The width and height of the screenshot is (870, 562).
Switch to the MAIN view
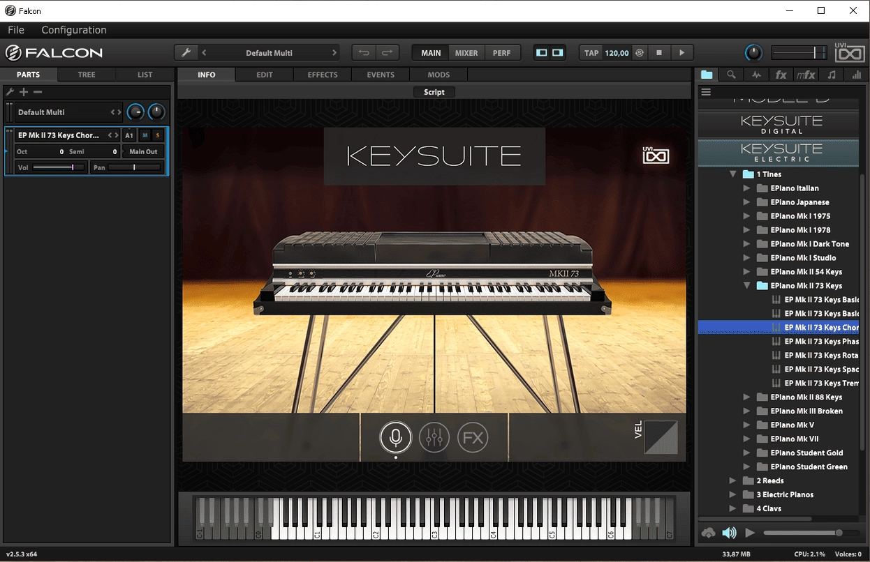click(x=431, y=52)
